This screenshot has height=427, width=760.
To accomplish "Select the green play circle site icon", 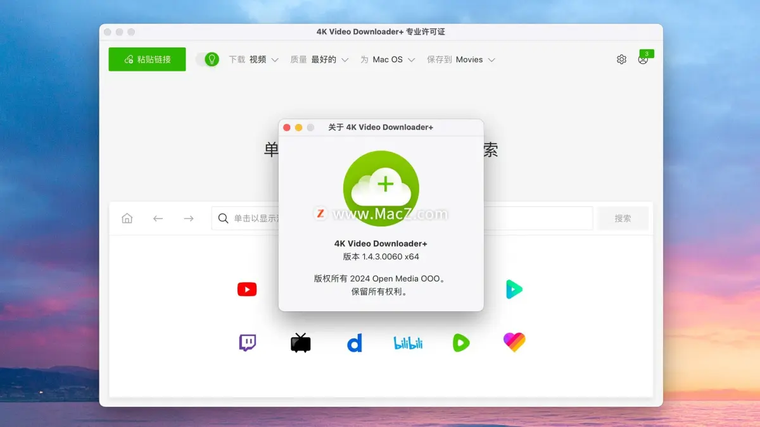I will [460, 342].
